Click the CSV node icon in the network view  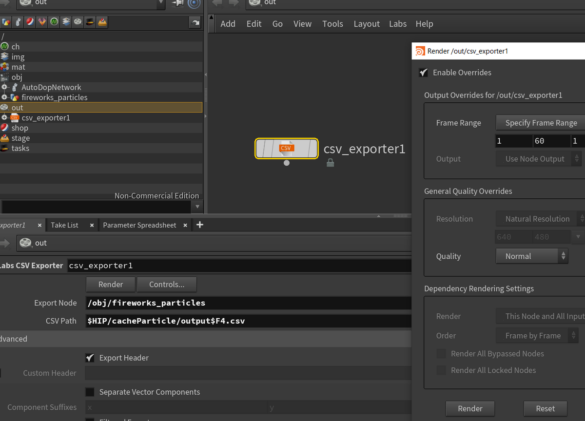pos(286,148)
